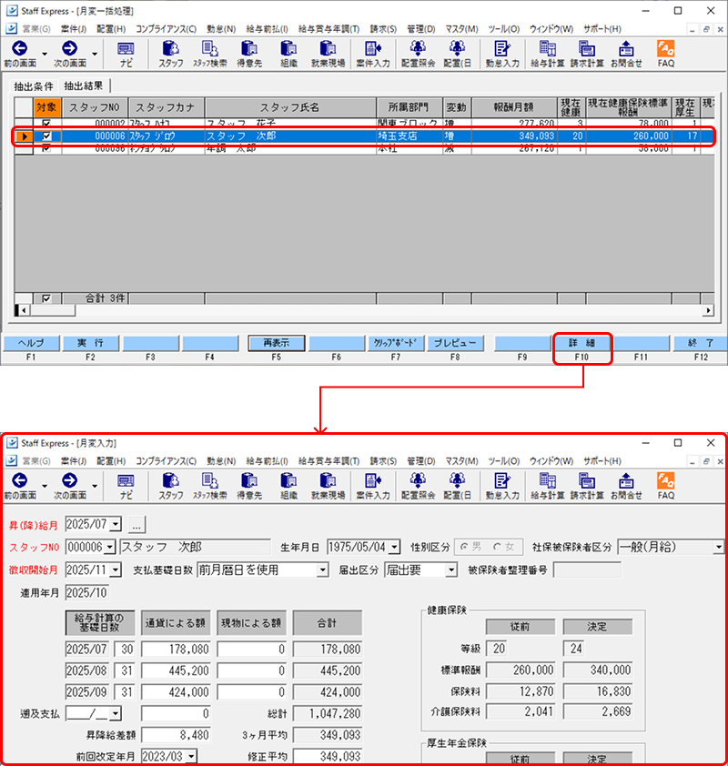Click the 被保険者整理番号 input field
728x766 pixels.
point(587,569)
